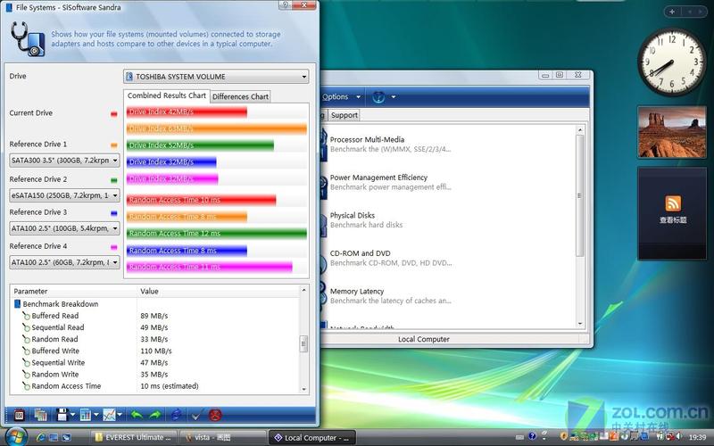This screenshot has height=446, width=714.
Task: Click the desert photo slideshow gadget
Action: (x=672, y=132)
